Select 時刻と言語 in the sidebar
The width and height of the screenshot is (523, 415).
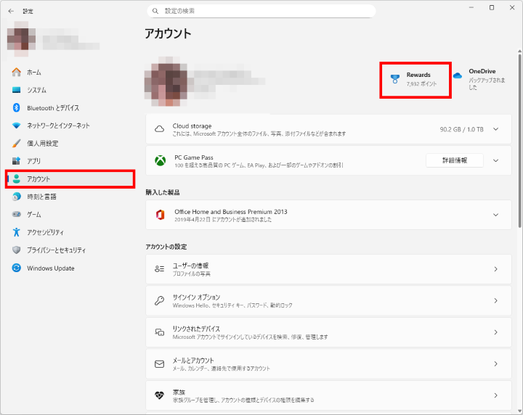tap(70, 197)
